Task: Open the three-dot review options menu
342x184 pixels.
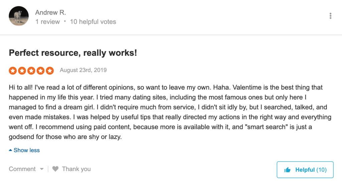Action: pos(330,16)
